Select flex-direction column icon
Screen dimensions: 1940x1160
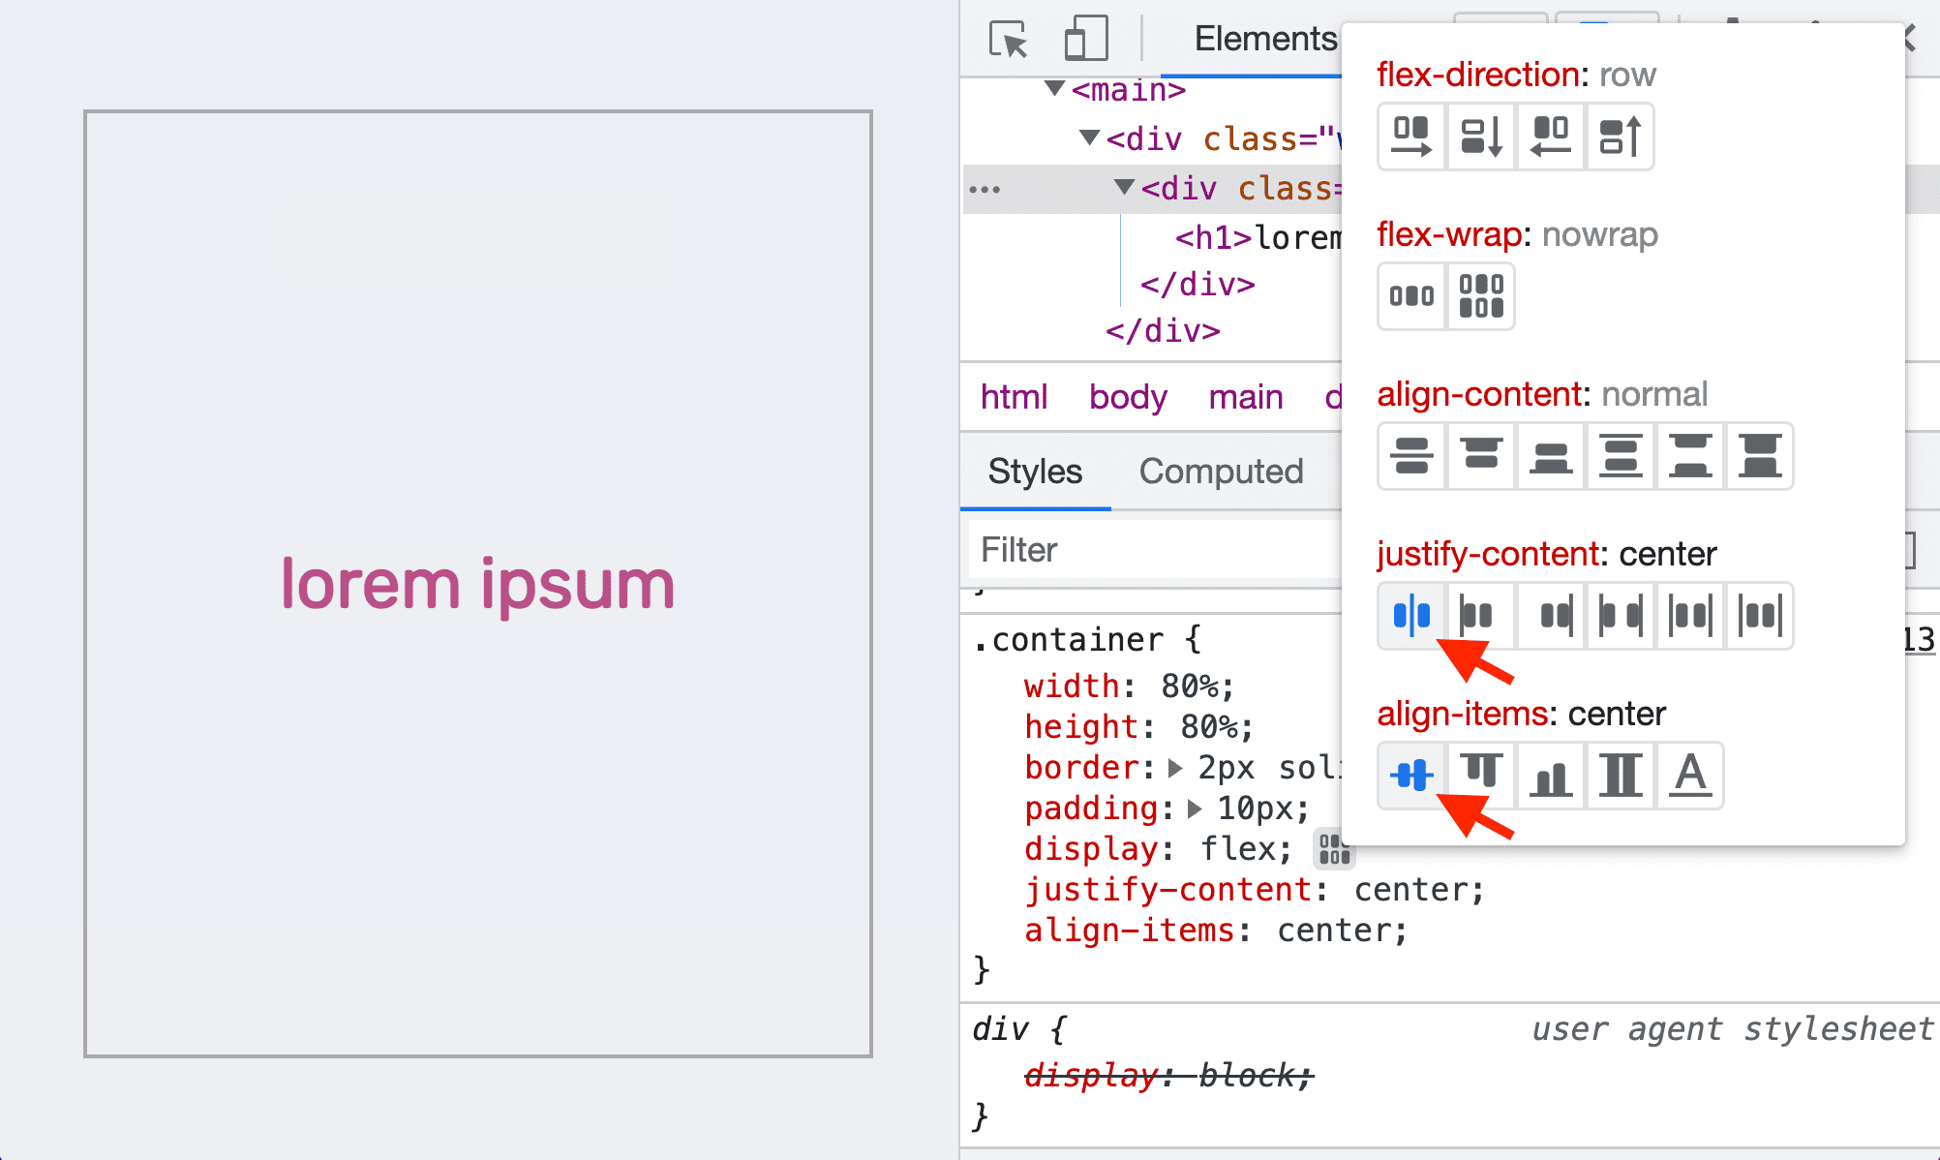(x=1479, y=134)
